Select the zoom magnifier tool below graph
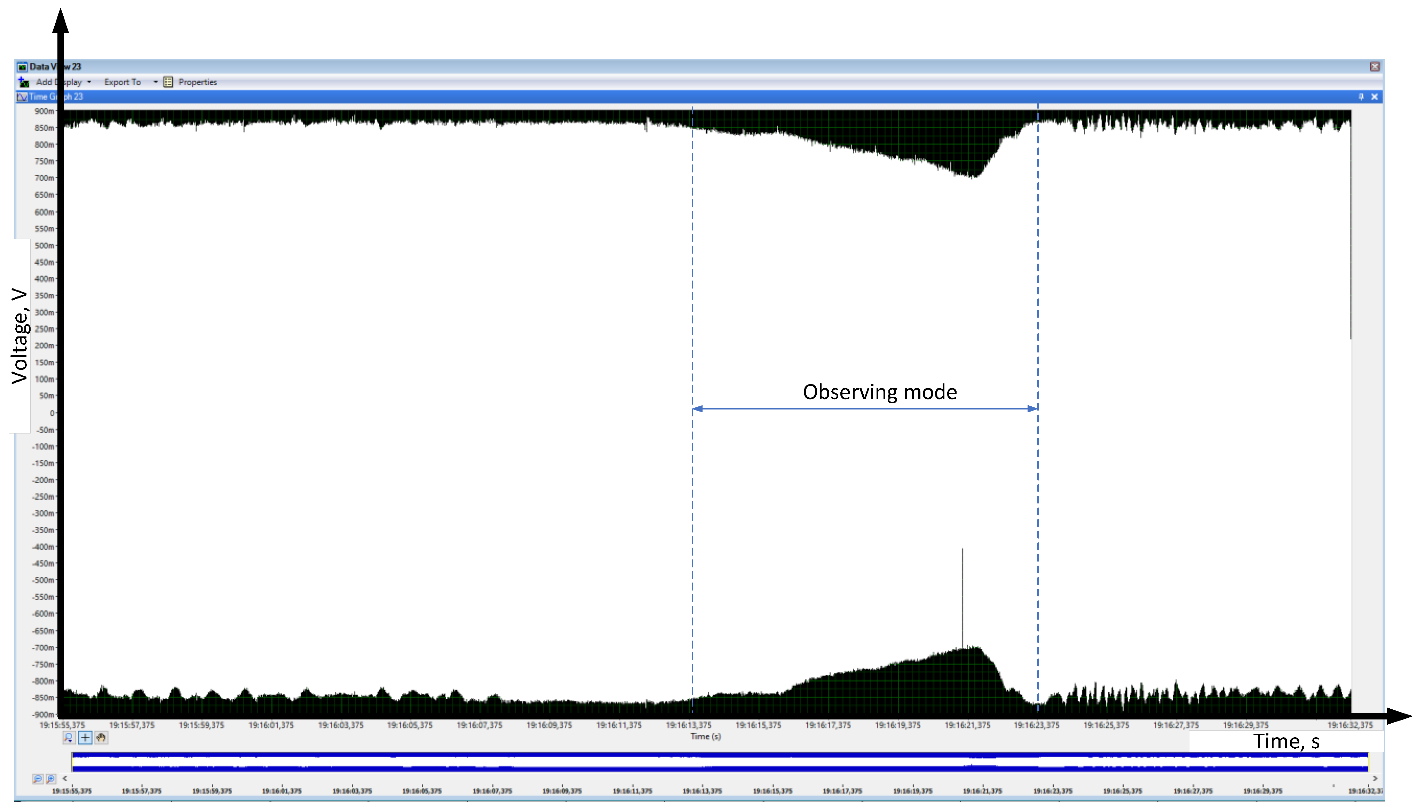1418x812 pixels. (69, 738)
